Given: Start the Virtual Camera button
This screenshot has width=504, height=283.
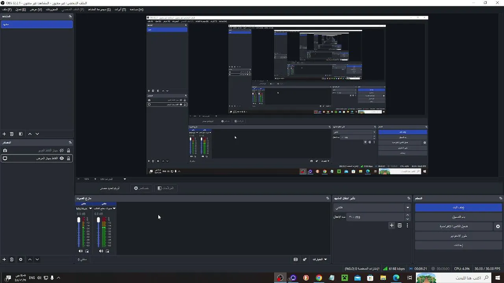Looking at the screenshot, I should tap(454, 226).
